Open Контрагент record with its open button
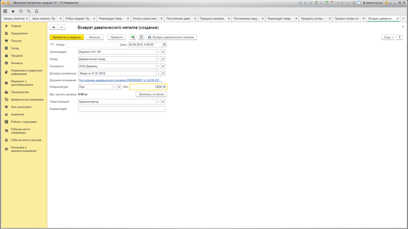Screen dimensions: 408x229 pyautogui.click(x=163, y=66)
